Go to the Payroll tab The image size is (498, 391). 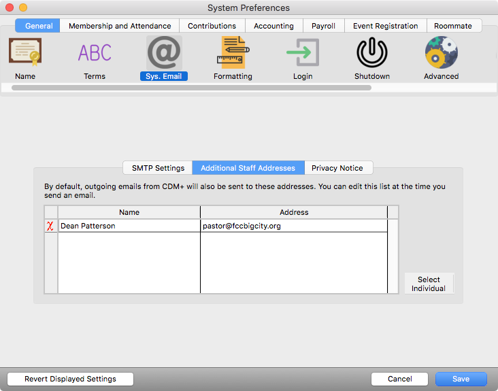click(x=323, y=26)
